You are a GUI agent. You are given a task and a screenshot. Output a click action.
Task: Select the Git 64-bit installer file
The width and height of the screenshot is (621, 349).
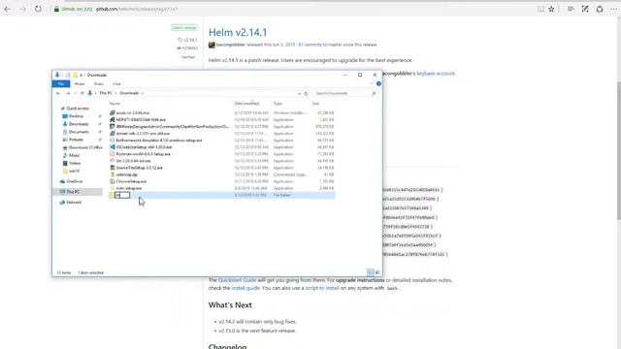click(134, 161)
